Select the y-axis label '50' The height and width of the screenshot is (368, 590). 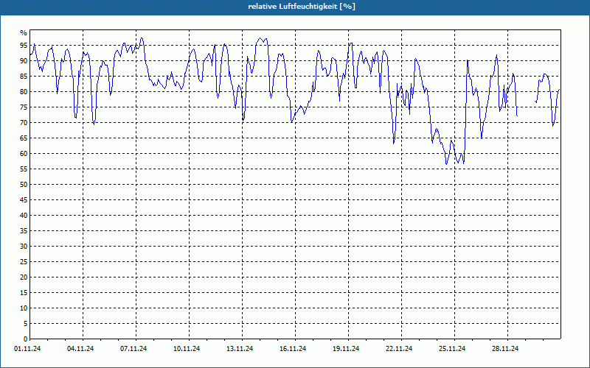tap(24, 185)
